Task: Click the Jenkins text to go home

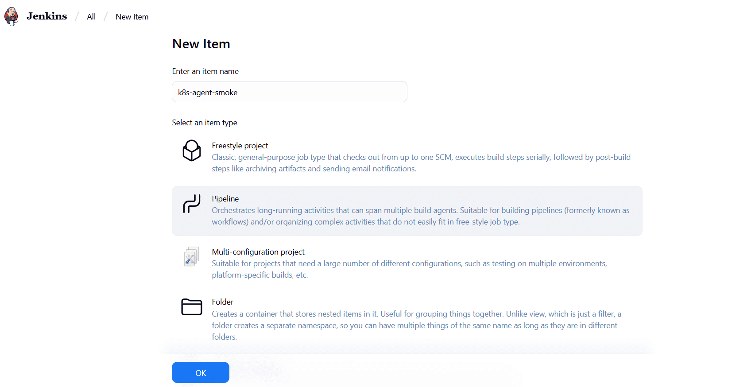Action: pos(46,16)
